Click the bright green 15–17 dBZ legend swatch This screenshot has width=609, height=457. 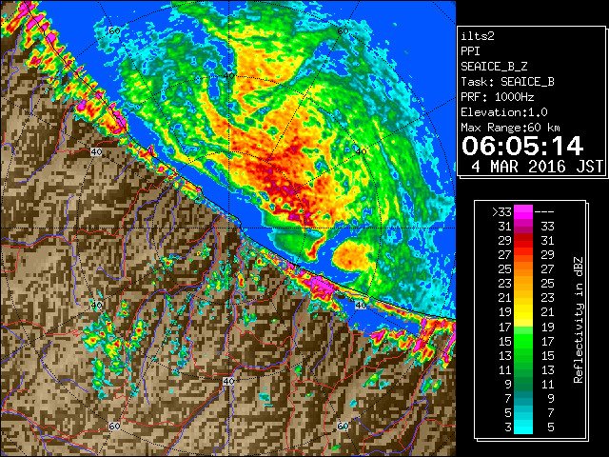click(x=523, y=341)
